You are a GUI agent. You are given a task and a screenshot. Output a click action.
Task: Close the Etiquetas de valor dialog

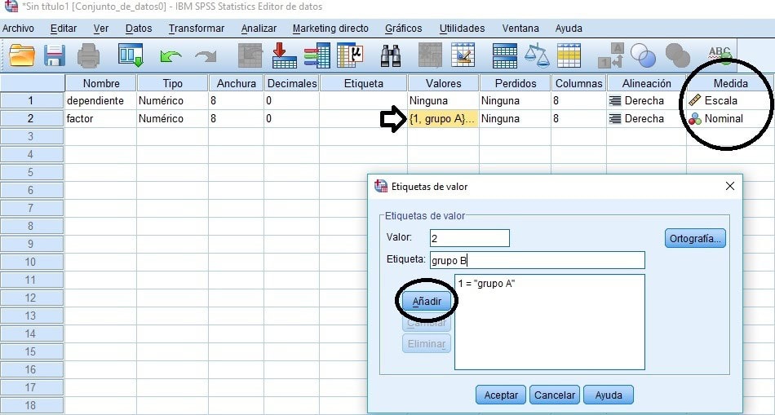click(729, 186)
